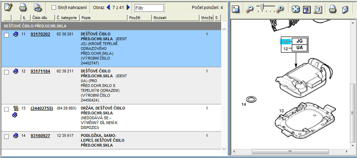Viewport: 357px width, 158px height.
Task: Go to previous image with left arrow
Action: pos(108,7)
